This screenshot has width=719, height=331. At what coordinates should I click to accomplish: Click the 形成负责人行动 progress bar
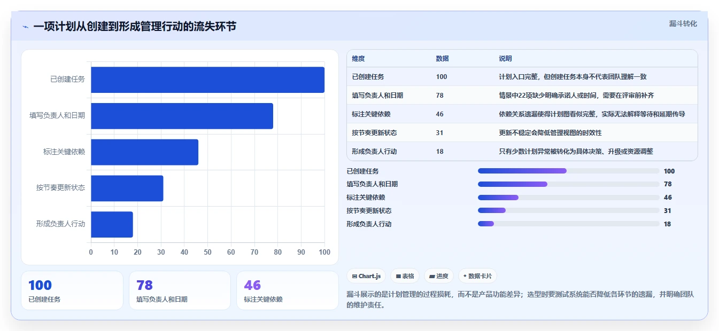click(568, 224)
